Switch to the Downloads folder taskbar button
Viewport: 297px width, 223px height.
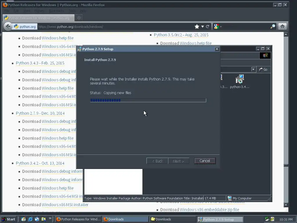pyautogui.click(x=173, y=219)
